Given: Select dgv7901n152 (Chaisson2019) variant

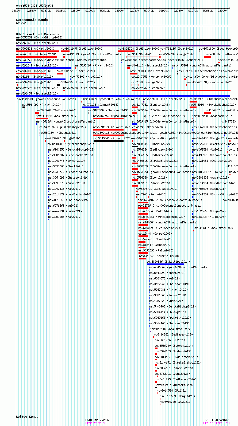Looking at the screenshot, I should [x=164, y=116].
